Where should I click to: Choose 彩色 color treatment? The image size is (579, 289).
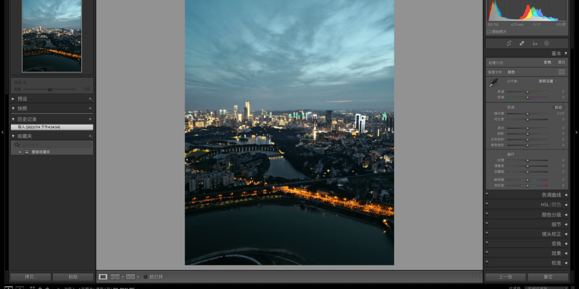[547, 62]
